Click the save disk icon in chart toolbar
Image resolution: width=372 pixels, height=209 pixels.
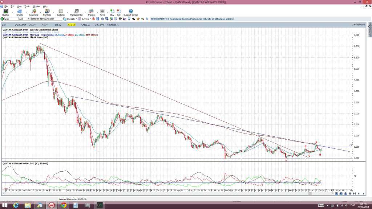(x=98, y=19)
